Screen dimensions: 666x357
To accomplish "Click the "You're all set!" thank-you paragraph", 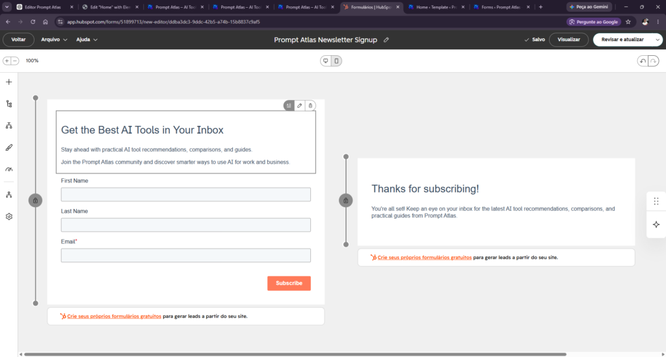I will (493, 212).
